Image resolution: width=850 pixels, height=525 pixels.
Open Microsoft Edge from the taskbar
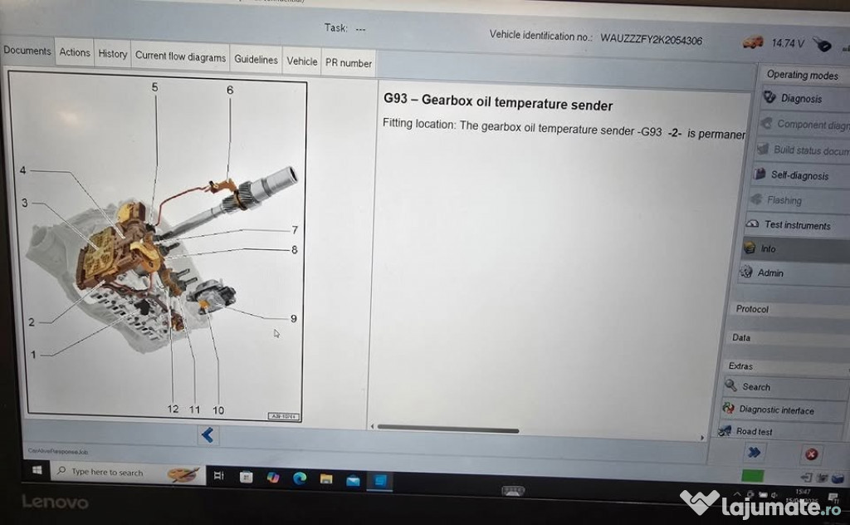coord(300,478)
